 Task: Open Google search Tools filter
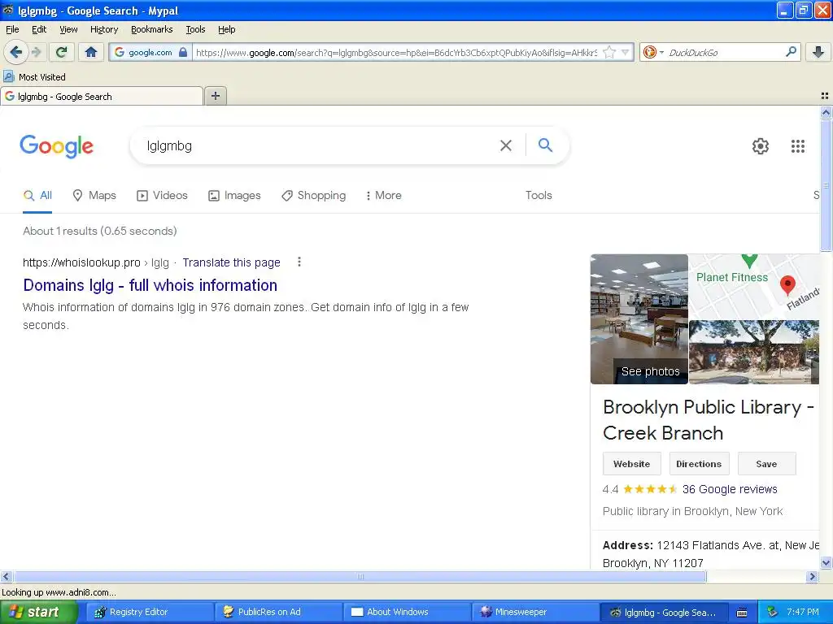click(539, 195)
